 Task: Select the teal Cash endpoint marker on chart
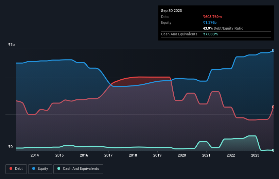click(x=273, y=150)
